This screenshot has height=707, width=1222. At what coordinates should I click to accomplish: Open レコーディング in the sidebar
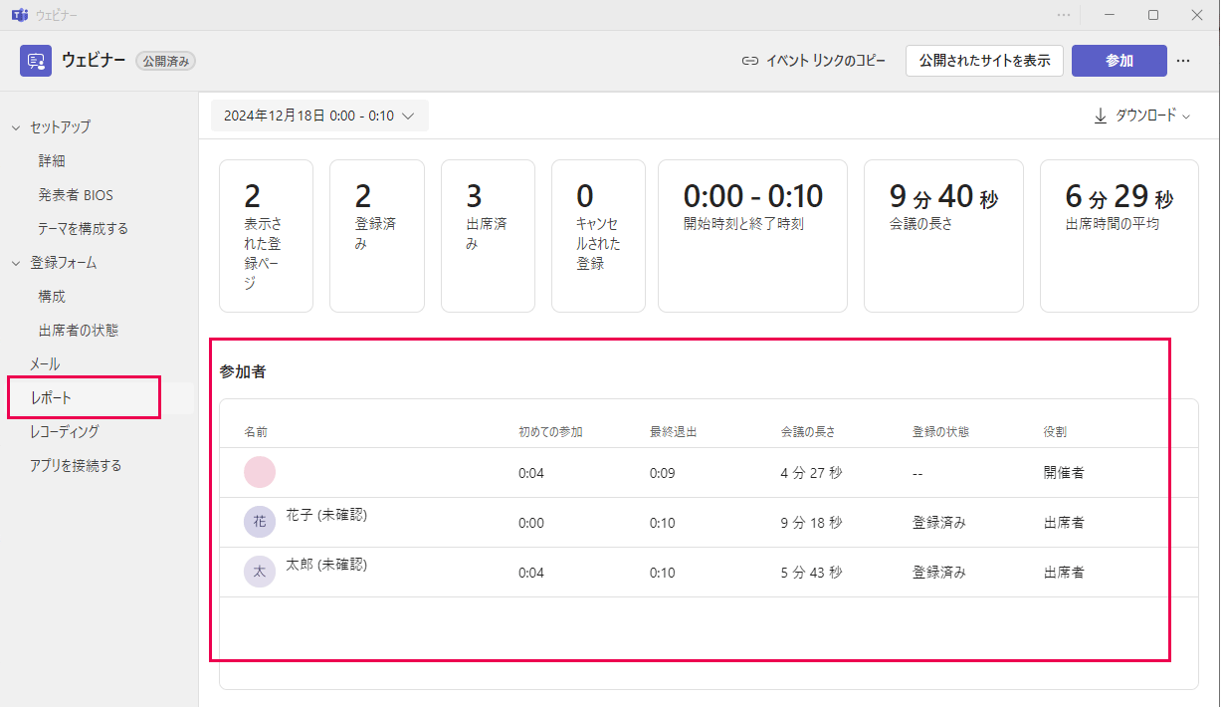65,431
